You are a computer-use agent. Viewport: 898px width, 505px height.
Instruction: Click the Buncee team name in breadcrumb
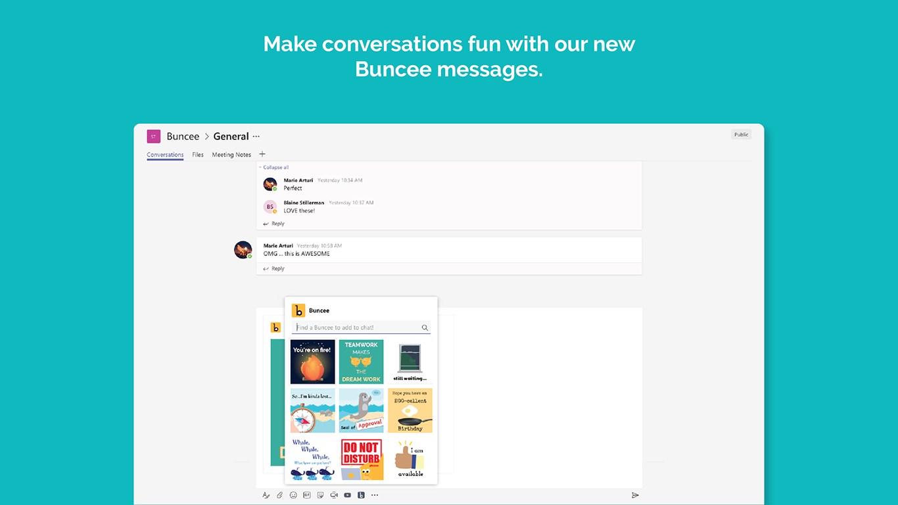click(183, 136)
